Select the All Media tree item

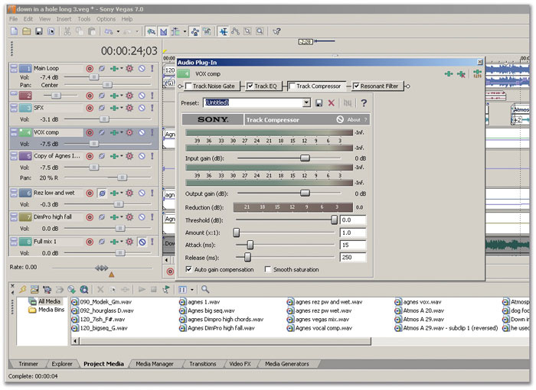pyautogui.click(x=49, y=301)
